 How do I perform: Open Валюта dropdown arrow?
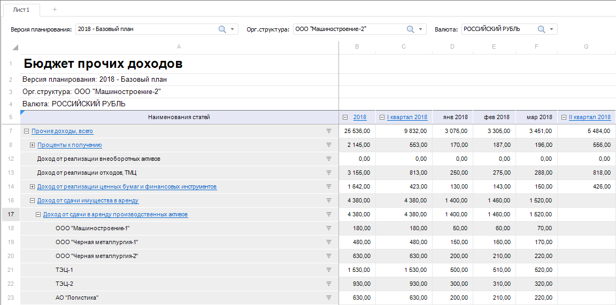(x=551, y=29)
